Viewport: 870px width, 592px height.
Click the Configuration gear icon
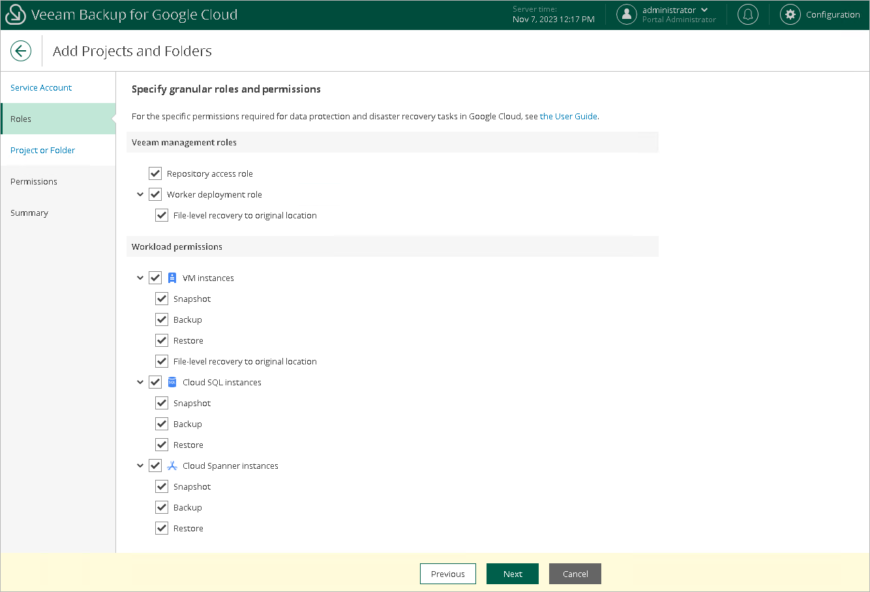pos(790,14)
